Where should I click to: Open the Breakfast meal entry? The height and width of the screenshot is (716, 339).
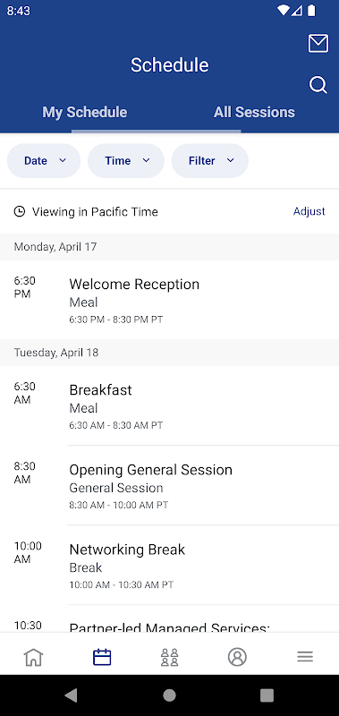point(169,406)
